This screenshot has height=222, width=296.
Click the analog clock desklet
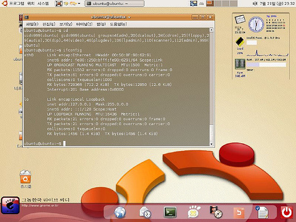[256, 24]
